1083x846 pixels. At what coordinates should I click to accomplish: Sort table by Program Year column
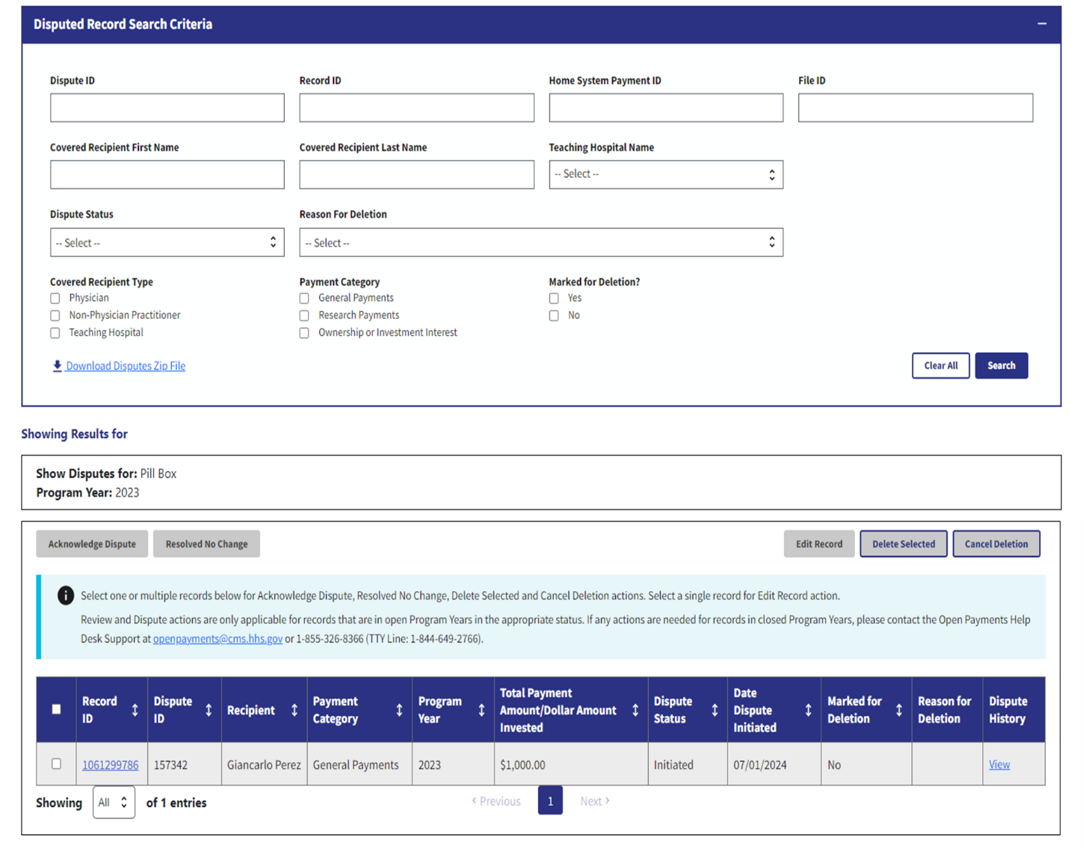[481, 710]
